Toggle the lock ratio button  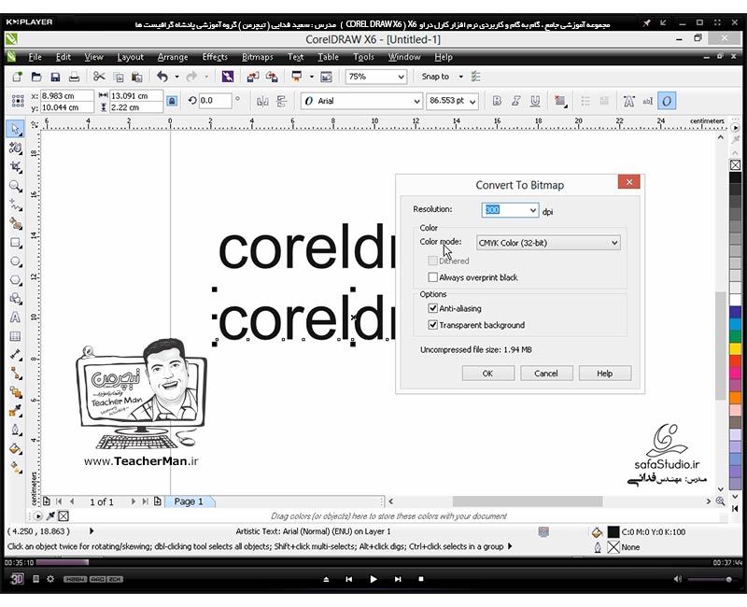172,101
